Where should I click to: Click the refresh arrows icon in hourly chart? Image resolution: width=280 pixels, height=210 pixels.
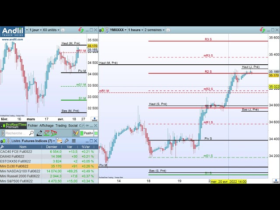tap(262, 30)
